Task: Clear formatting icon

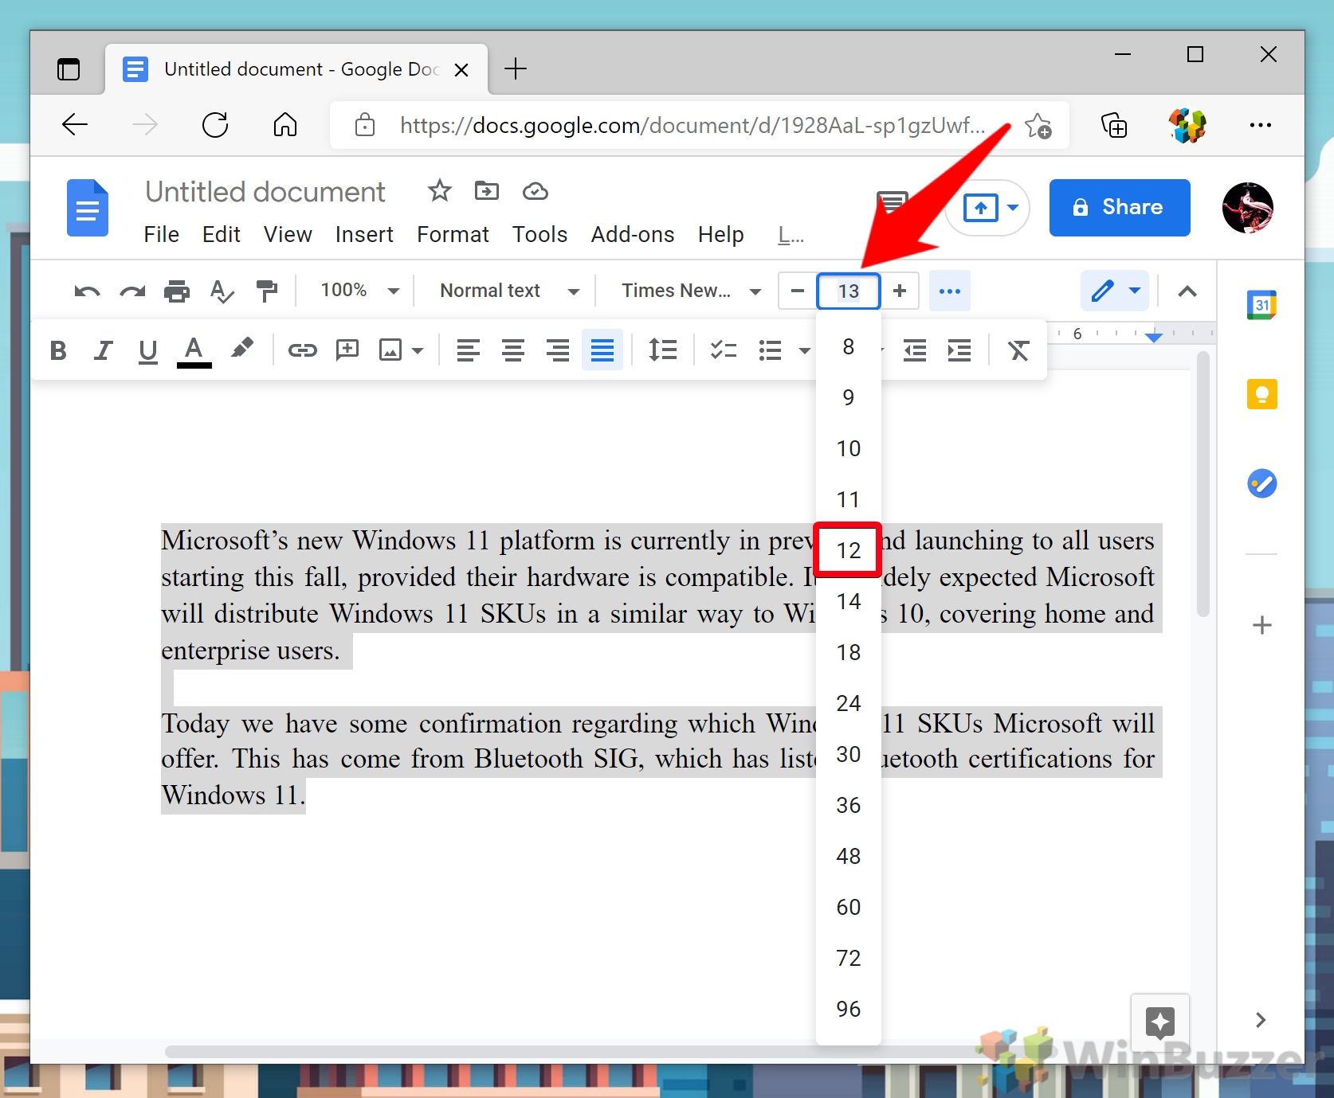Action: (1018, 350)
